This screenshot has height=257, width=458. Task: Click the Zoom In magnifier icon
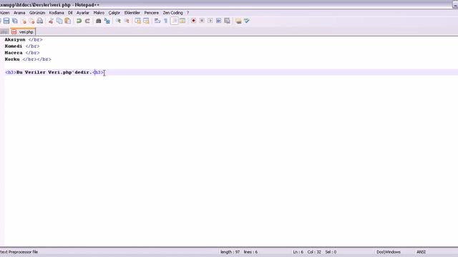pos(118,21)
